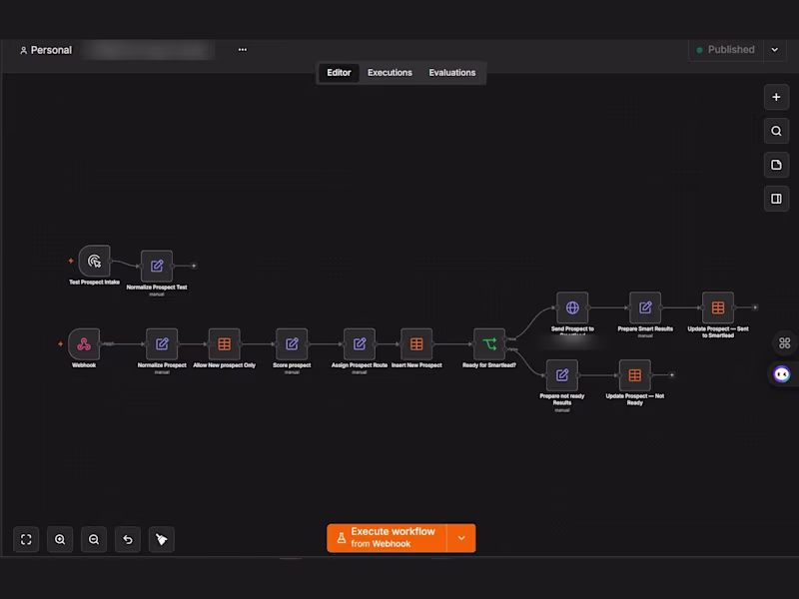Click the Webhook trigger node icon
Screen dimensions: 799x599
84,343
